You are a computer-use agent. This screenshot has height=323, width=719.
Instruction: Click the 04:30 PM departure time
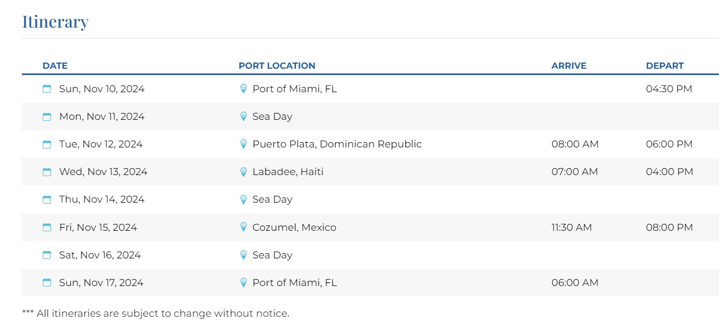coord(669,89)
